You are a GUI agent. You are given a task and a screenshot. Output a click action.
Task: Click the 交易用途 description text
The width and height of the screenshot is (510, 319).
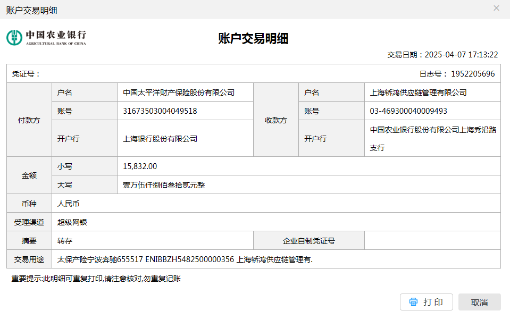(185, 259)
